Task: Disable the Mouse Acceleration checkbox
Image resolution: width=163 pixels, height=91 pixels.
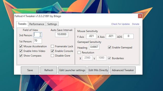Action: click(x=21, y=46)
